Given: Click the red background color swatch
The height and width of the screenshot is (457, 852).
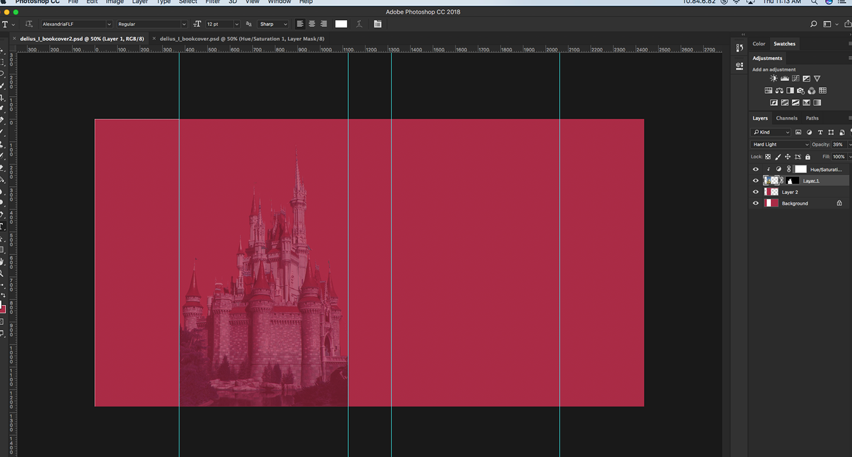Looking at the screenshot, I should pos(3,309).
